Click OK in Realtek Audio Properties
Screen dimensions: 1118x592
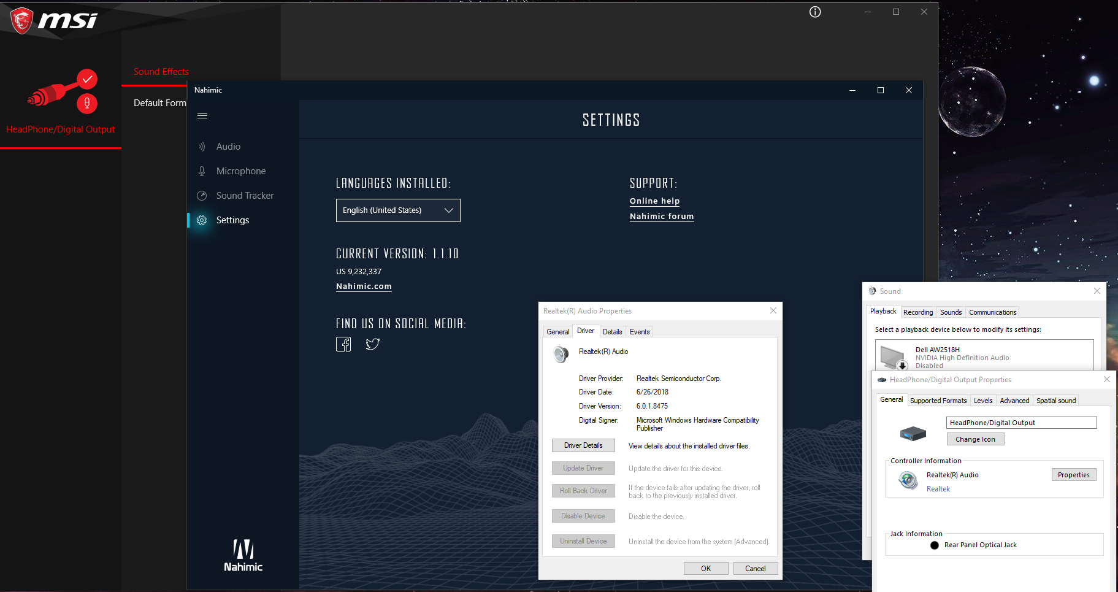pos(706,569)
